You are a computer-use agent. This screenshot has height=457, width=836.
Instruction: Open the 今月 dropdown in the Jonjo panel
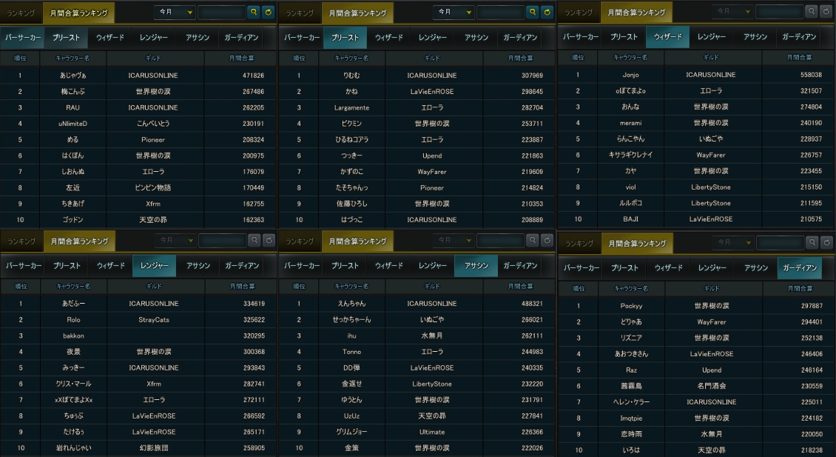tap(732, 10)
